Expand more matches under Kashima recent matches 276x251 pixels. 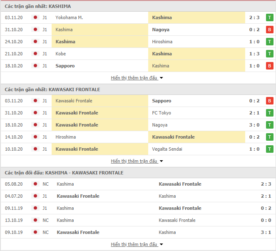[137, 78]
